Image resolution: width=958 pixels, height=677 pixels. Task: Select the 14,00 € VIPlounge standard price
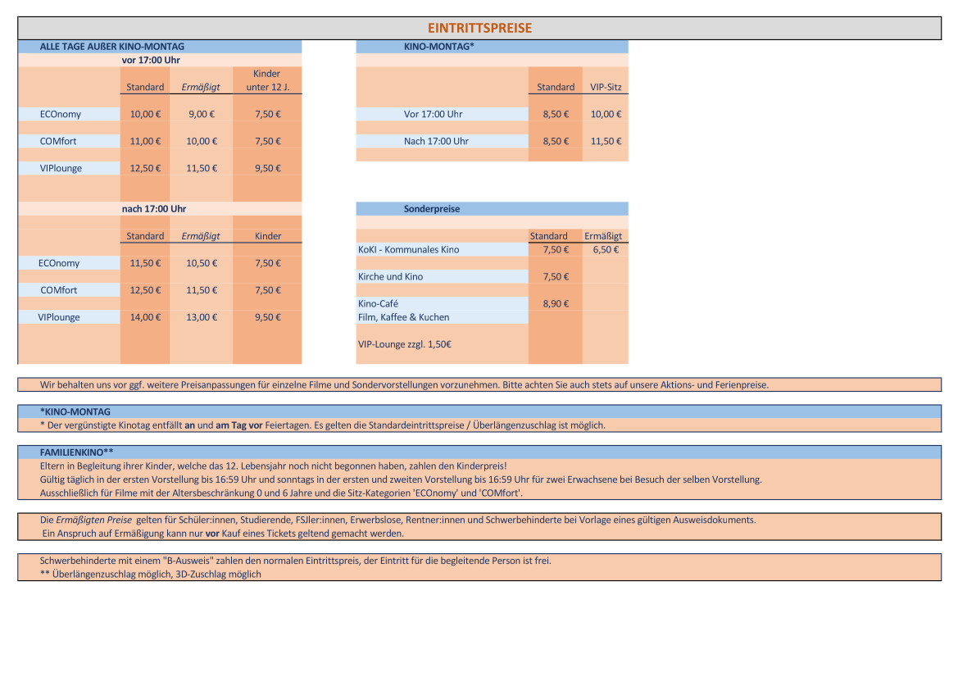[x=145, y=317]
